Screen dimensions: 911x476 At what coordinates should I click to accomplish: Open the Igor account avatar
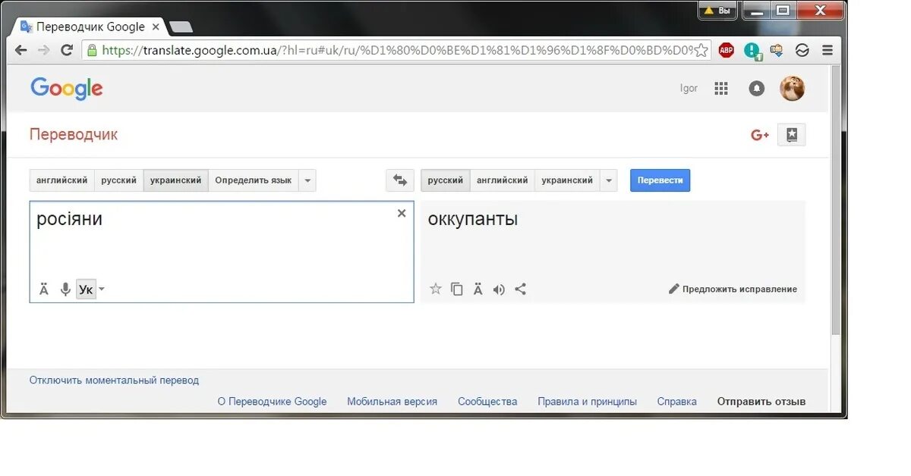tap(792, 89)
